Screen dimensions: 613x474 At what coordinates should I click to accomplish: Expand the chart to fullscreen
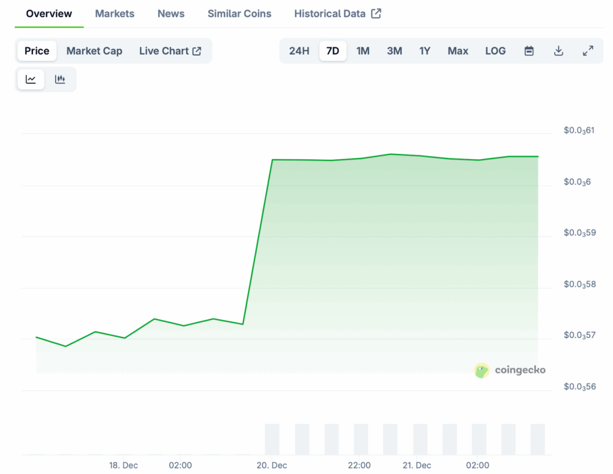click(x=587, y=51)
